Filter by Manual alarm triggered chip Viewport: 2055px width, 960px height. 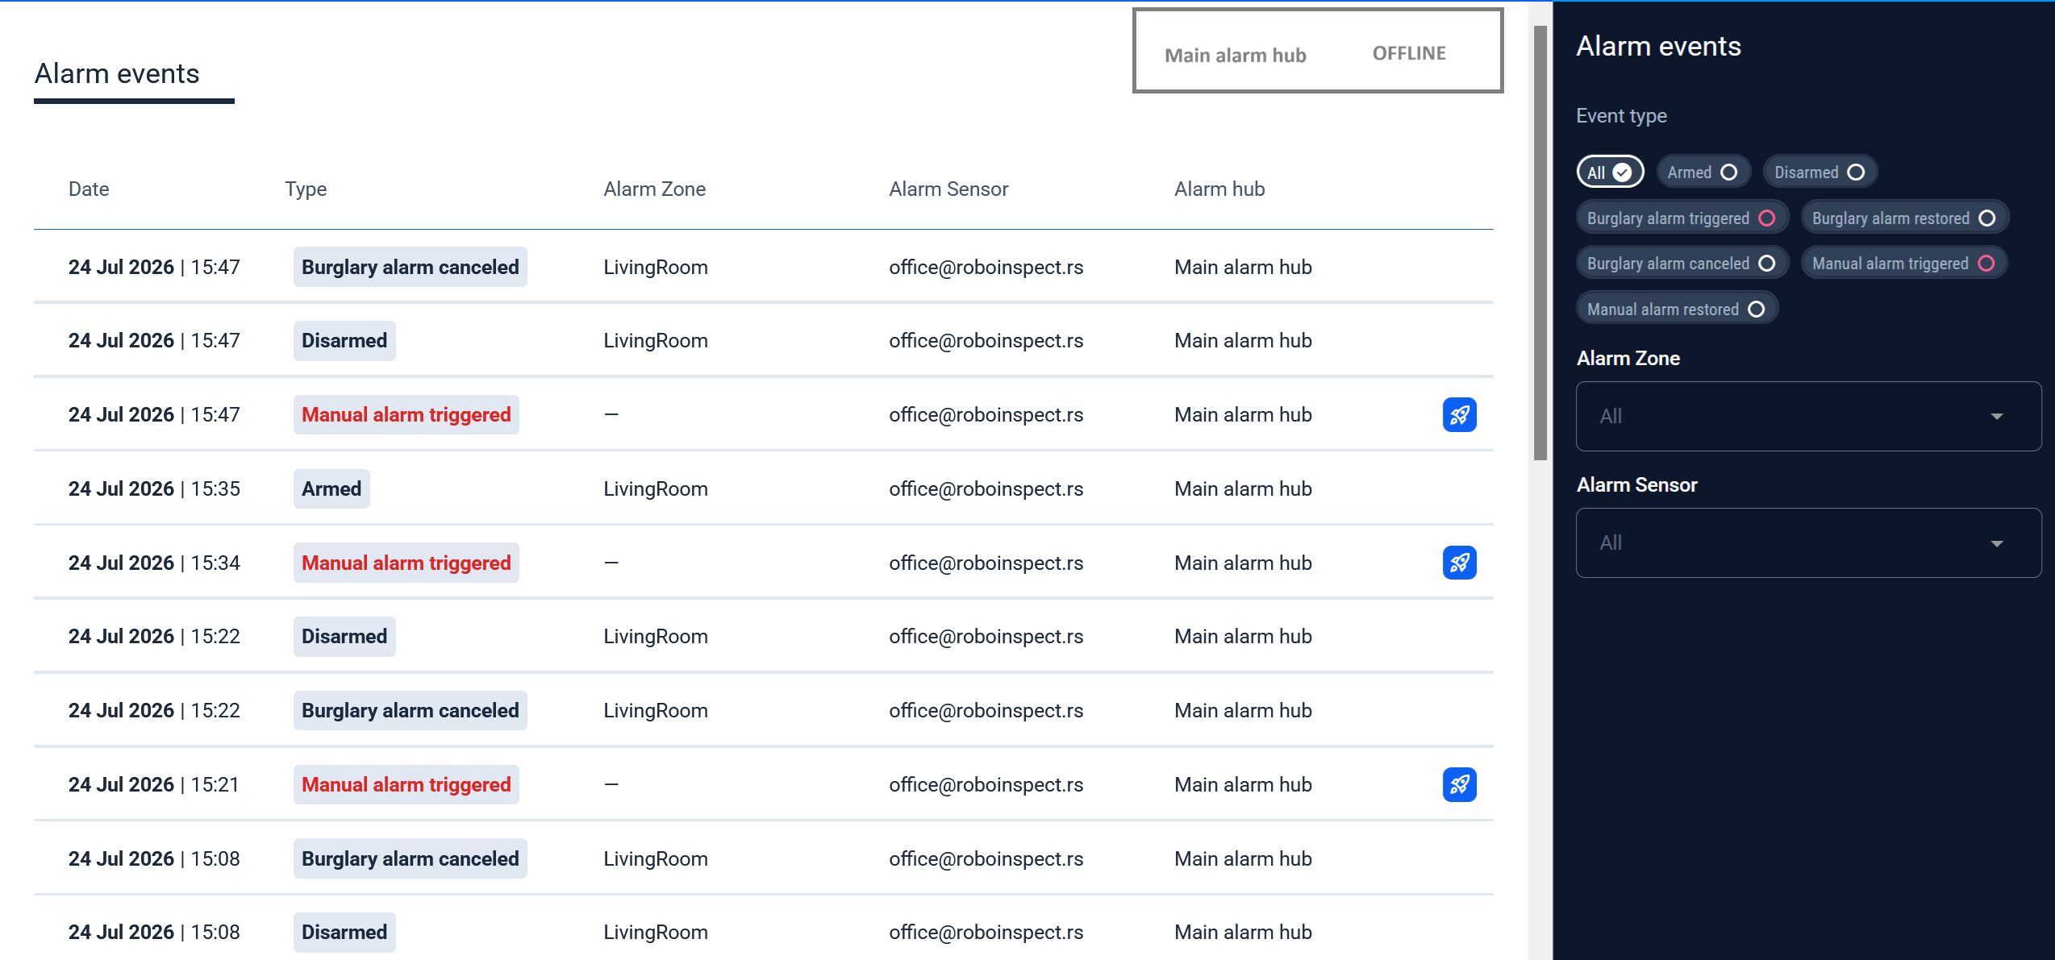click(x=1903, y=263)
